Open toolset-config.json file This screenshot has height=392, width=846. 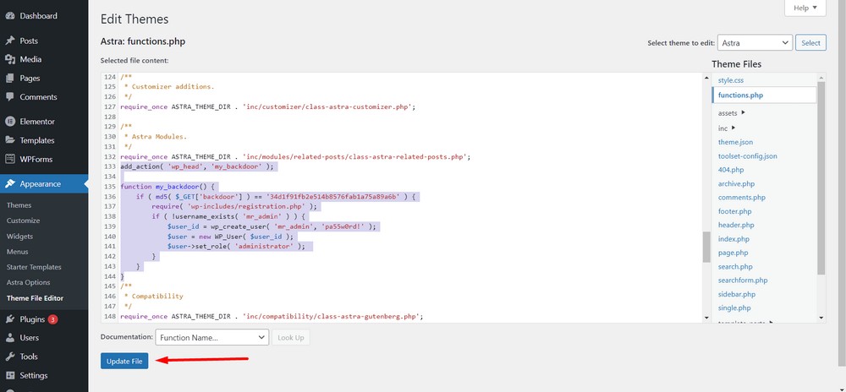pyautogui.click(x=747, y=156)
